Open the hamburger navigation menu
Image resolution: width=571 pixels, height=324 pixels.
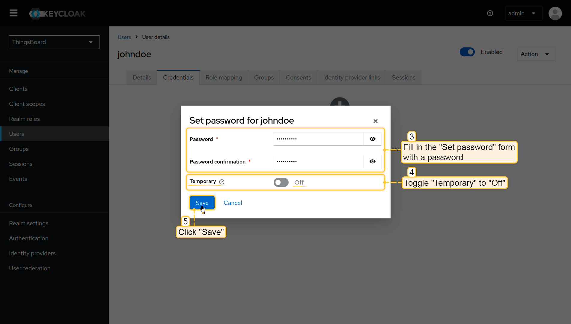13,13
